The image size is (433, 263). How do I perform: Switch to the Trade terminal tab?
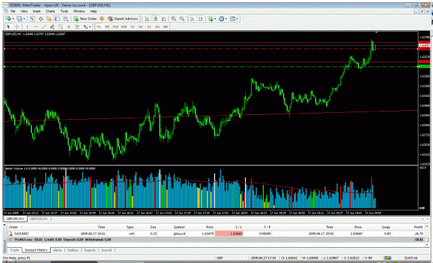point(15,250)
